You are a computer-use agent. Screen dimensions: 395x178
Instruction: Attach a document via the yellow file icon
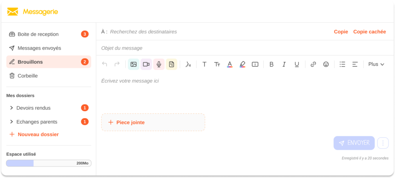click(172, 64)
